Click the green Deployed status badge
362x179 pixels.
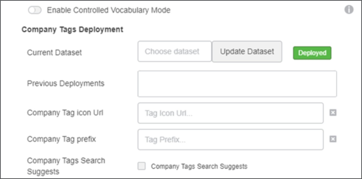tap(312, 53)
